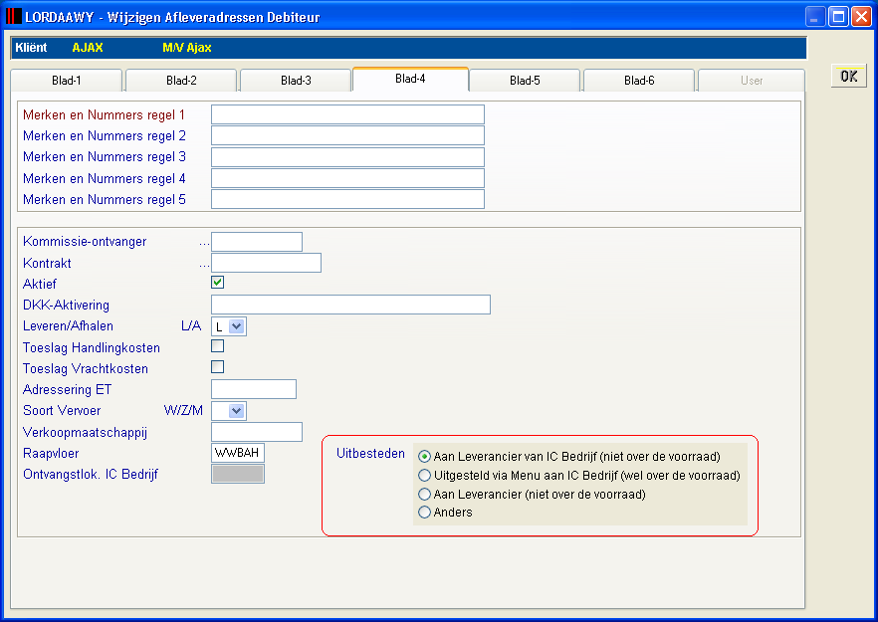Viewport: 878px width, 622px height.
Task: Click the Merken en Nummers regel 1 label
Action: pos(105,114)
